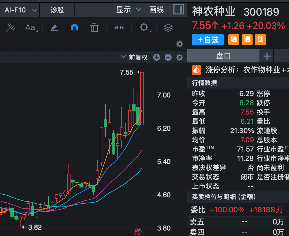Image resolution: width=289 pixels, height=236 pixels.
Task: Click the trash can delete drawings icon
Action: [x=94, y=28]
